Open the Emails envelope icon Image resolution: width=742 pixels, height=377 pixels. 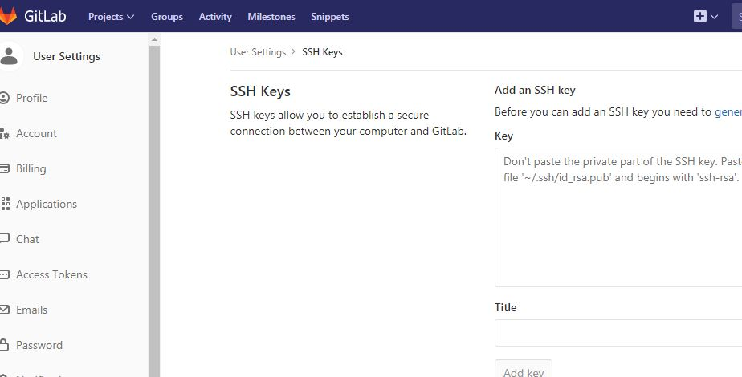pos(5,310)
